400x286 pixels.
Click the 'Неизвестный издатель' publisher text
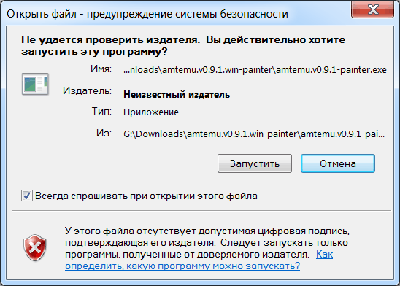[177, 95]
